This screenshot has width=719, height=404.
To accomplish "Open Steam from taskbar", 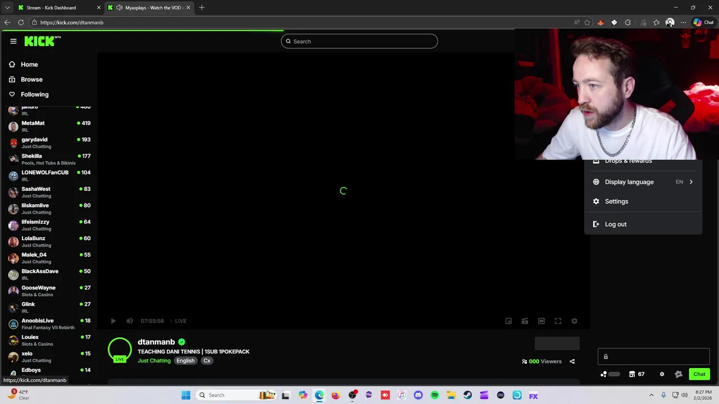I will click(467, 395).
